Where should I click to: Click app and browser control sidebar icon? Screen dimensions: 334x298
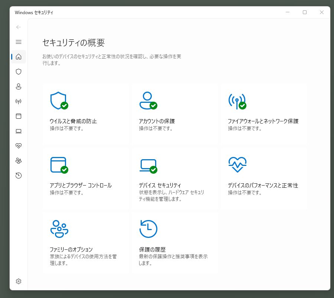click(19, 116)
